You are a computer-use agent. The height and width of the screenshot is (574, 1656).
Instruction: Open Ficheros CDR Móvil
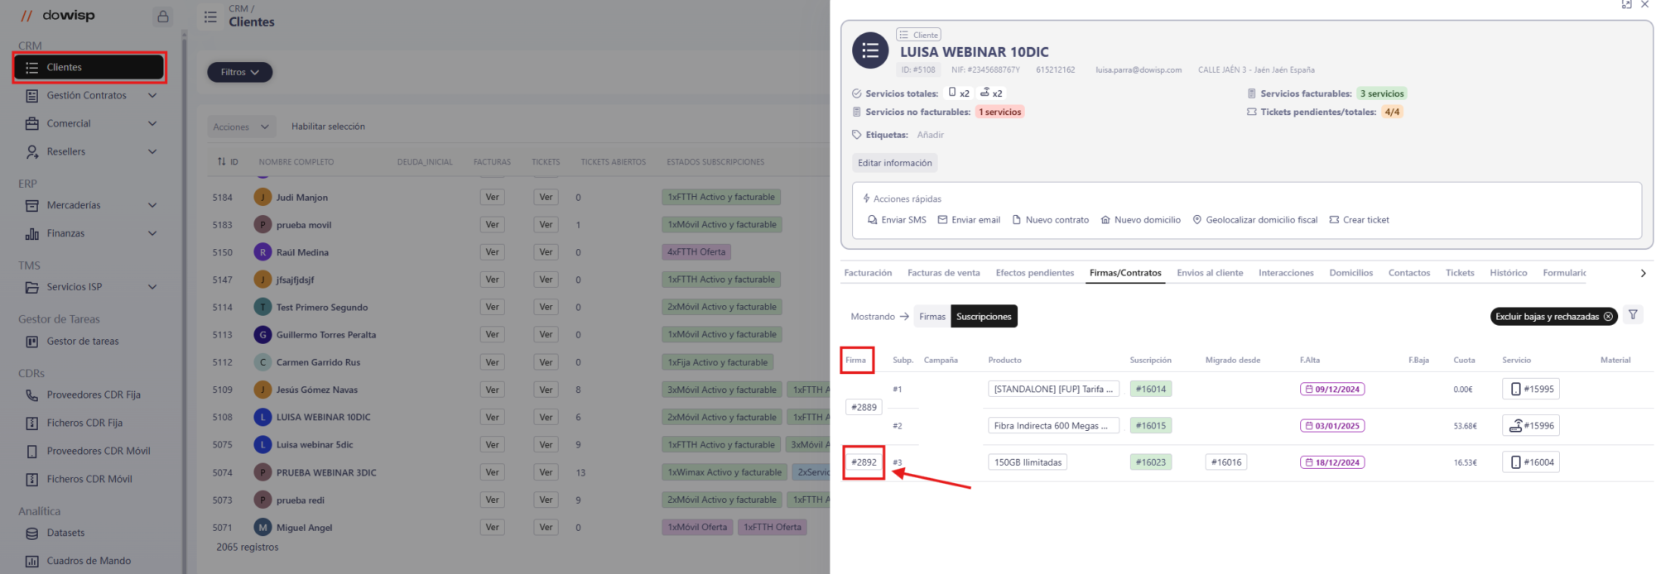point(89,479)
